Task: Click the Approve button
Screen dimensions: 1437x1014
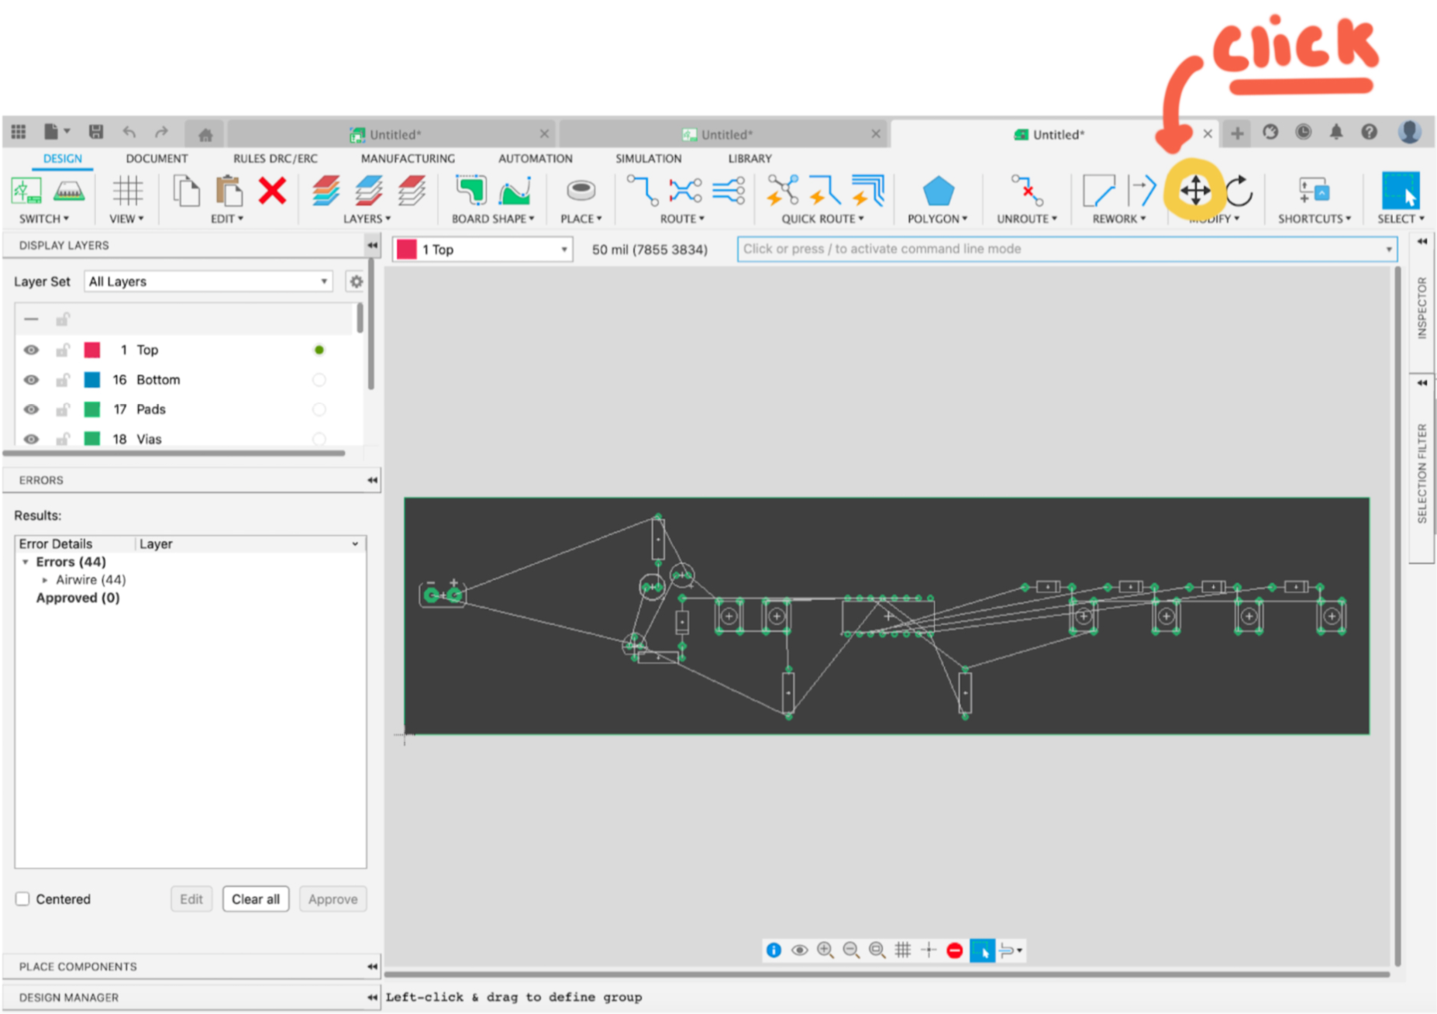Action: [332, 898]
